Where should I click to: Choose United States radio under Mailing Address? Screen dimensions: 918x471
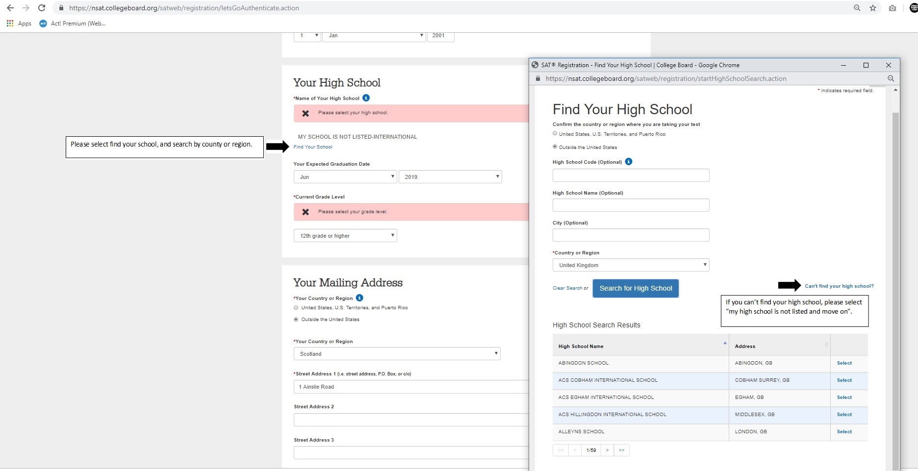click(x=296, y=308)
